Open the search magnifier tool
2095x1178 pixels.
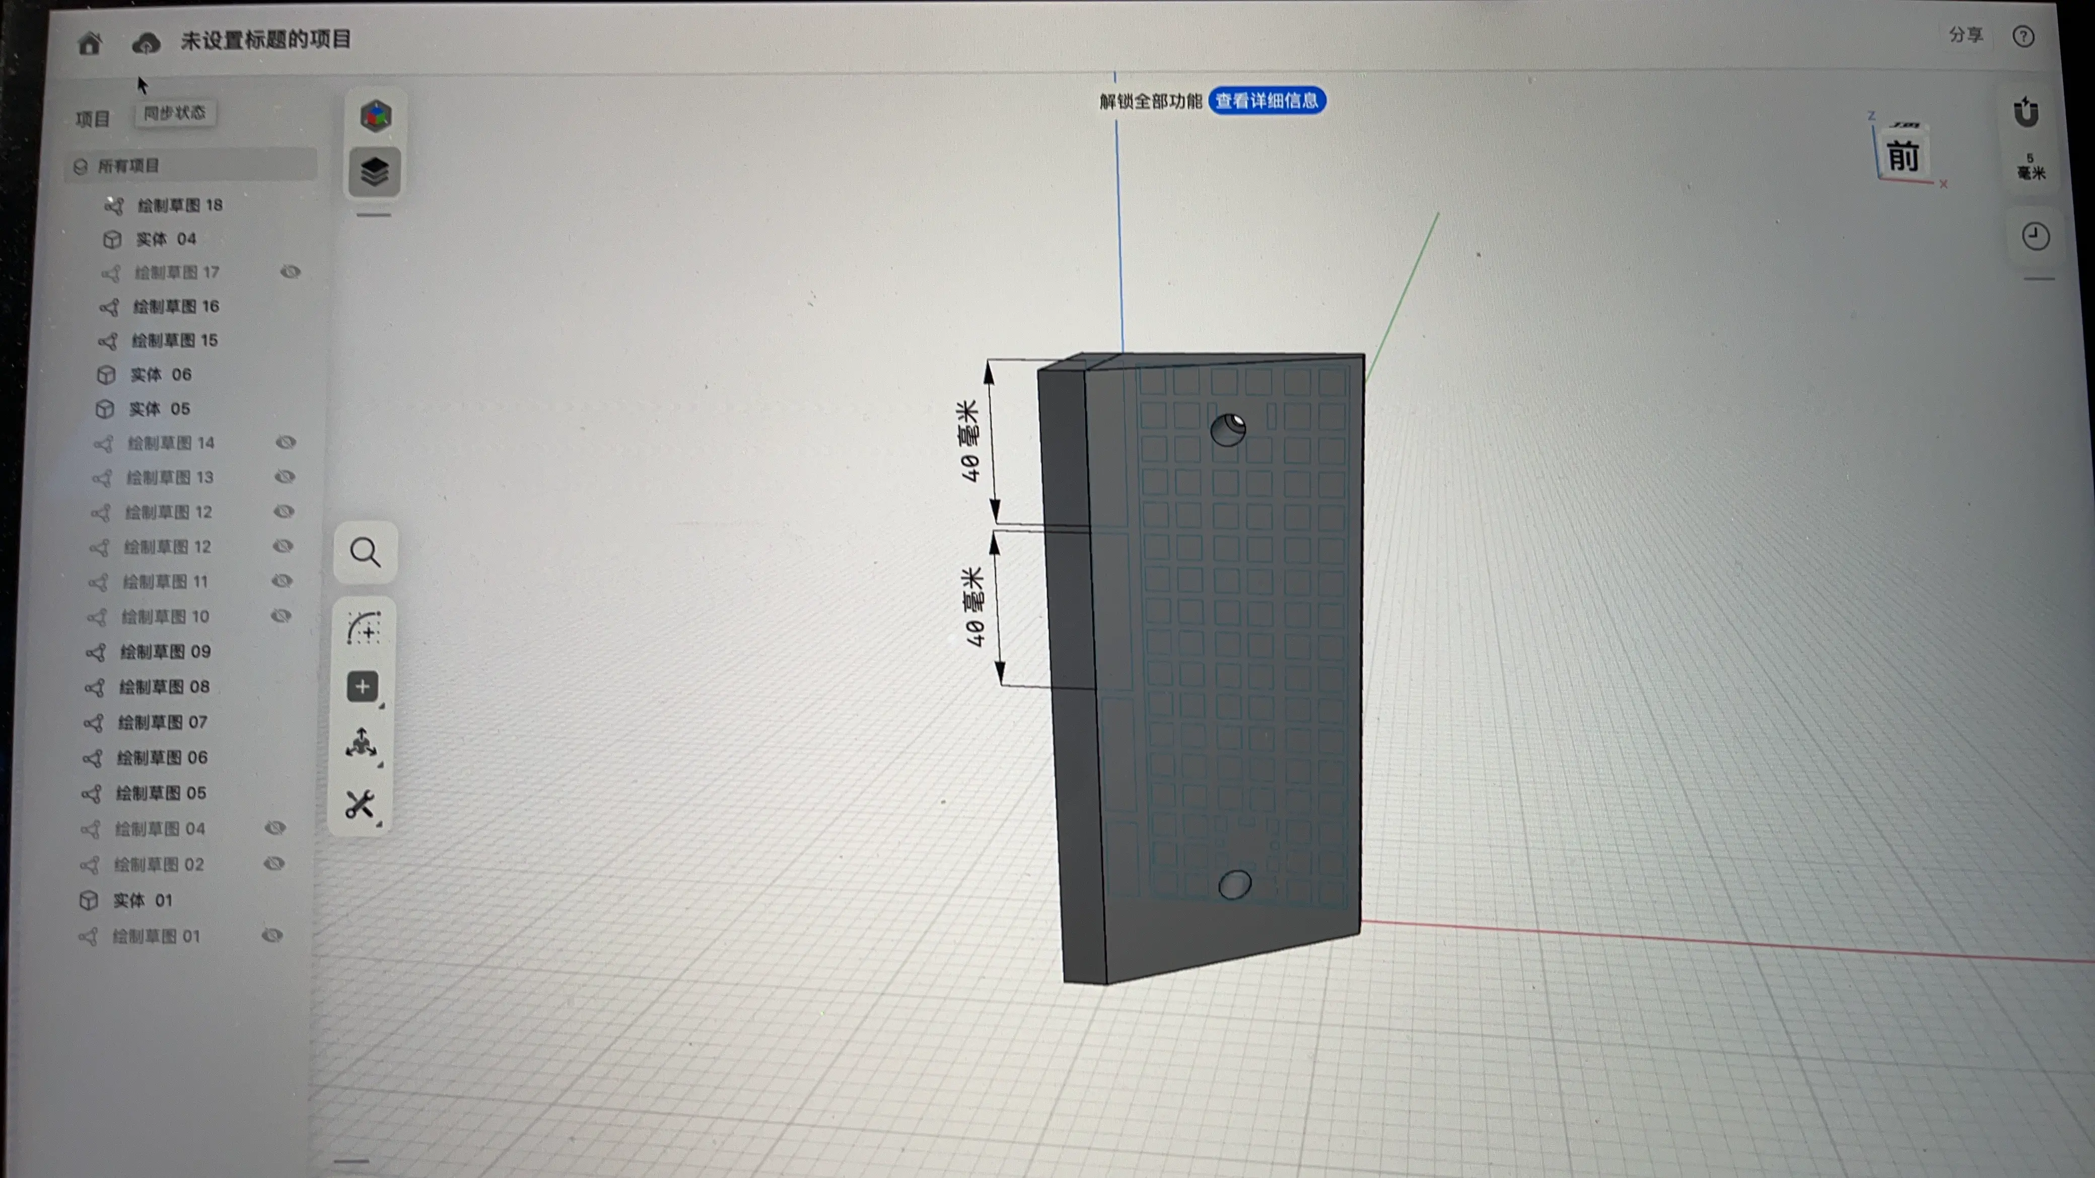[365, 552]
